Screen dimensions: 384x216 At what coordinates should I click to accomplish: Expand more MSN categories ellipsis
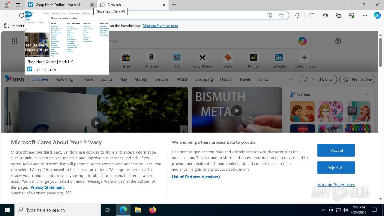click(x=290, y=79)
